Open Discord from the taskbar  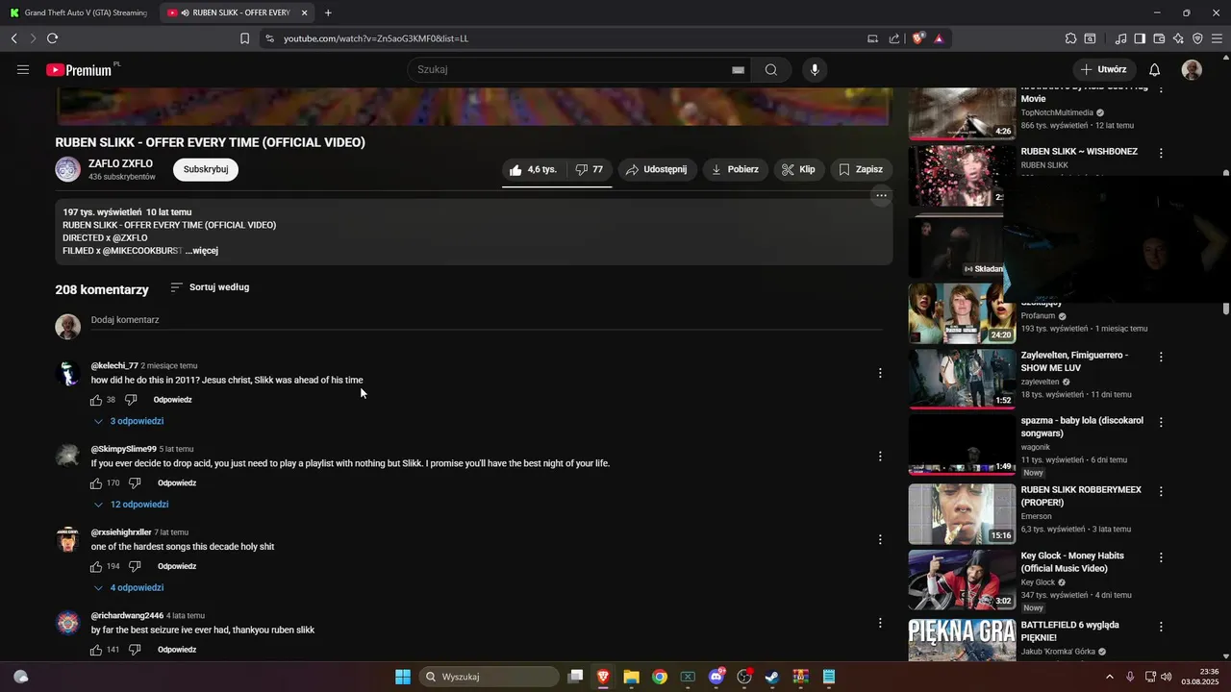716,677
